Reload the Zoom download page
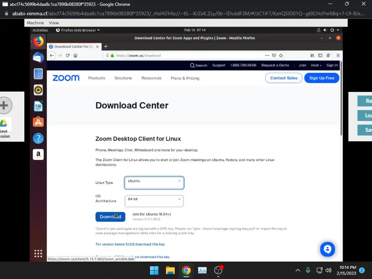Viewport: 372px width, 279px height. click(68, 56)
